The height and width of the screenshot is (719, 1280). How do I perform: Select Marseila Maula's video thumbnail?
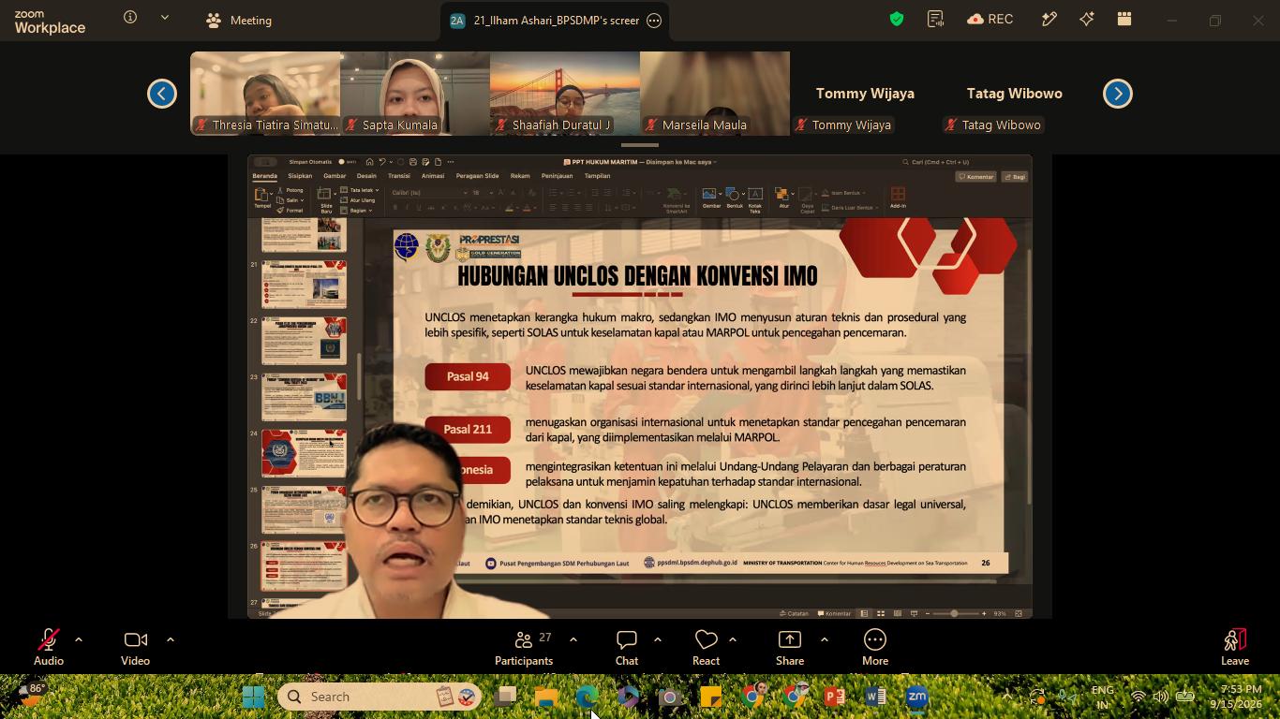(715, 94)
